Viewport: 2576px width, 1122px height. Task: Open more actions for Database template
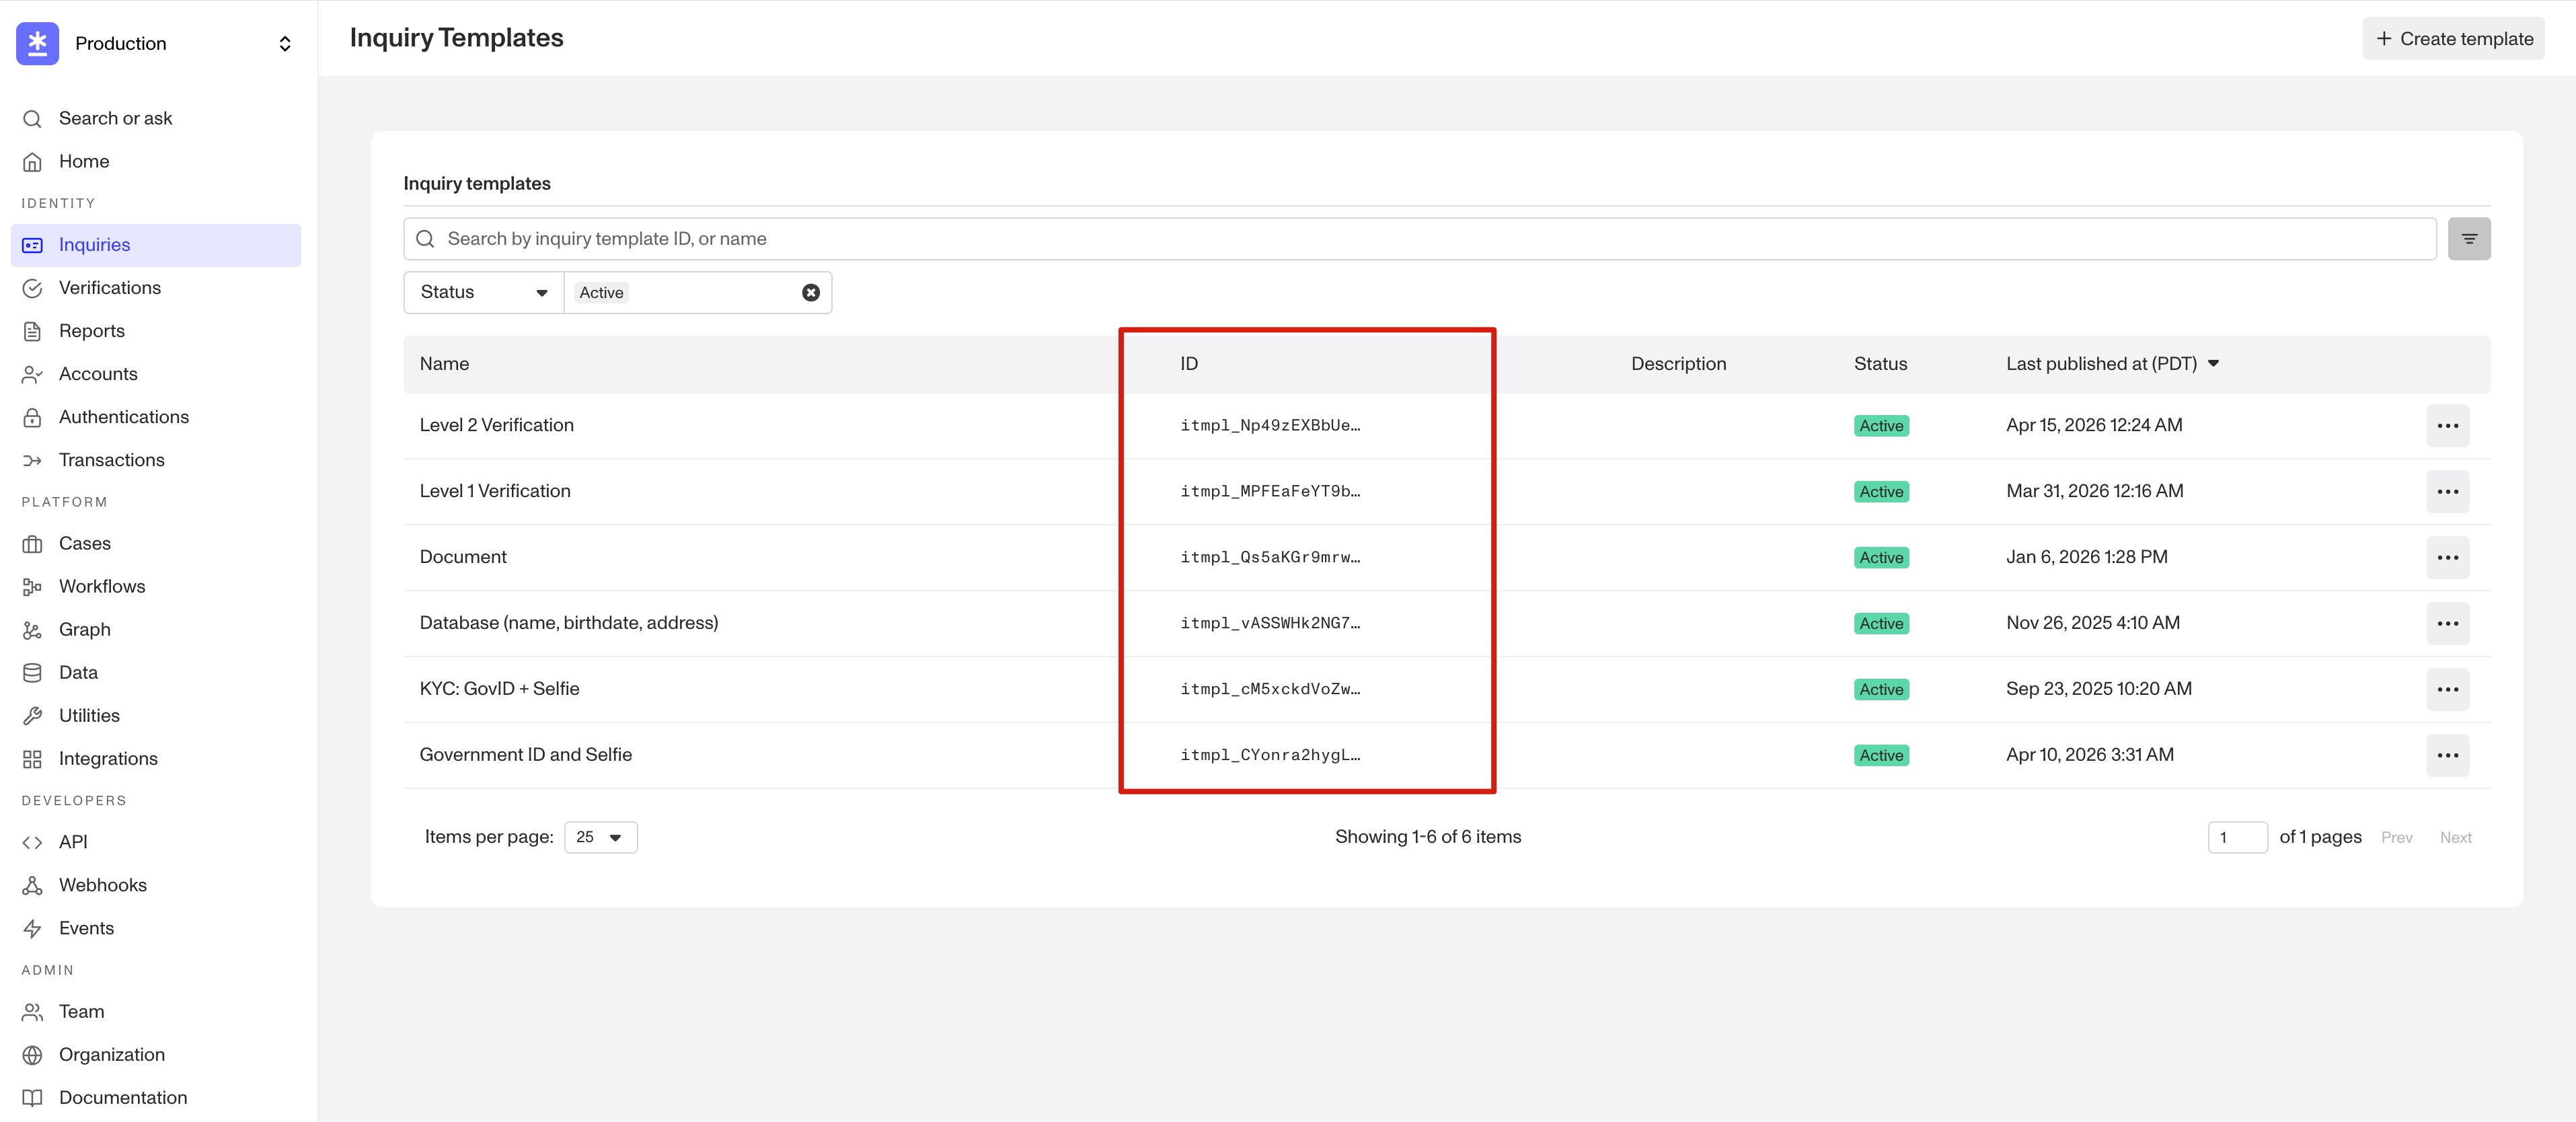pyautogui.click(x=2447, y=624)
